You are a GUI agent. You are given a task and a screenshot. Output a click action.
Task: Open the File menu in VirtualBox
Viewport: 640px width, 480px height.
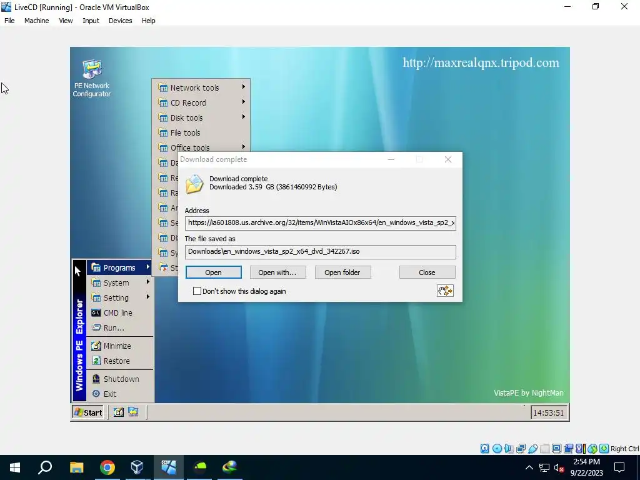tap(9, 21)
